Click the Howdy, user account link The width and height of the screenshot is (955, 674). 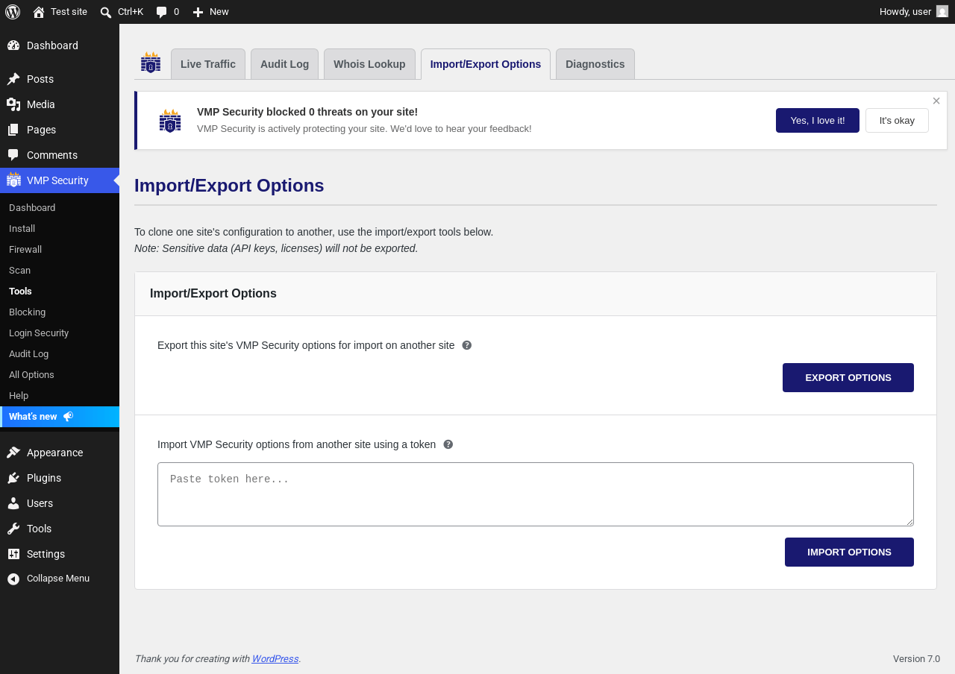point(914,12)
